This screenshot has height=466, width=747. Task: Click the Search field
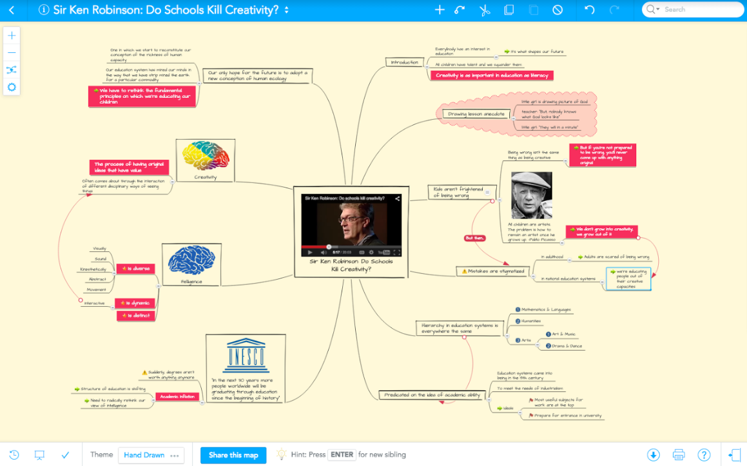(x=693, y=10)
